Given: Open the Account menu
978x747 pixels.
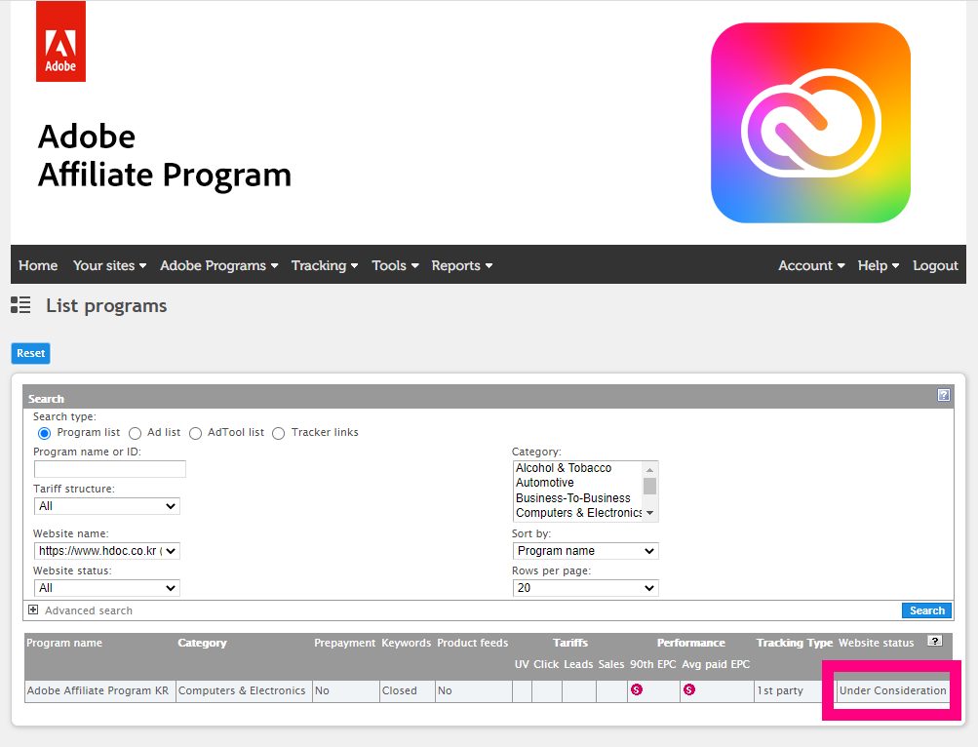Looking at the screenshot, I should [811, 265].
